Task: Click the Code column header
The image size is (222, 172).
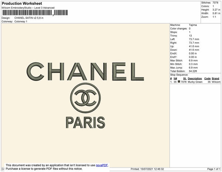Action: (x=208, y=79)
